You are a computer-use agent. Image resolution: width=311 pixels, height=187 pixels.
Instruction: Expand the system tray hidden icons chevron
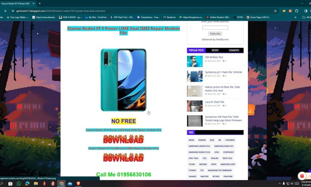(280, 184)
